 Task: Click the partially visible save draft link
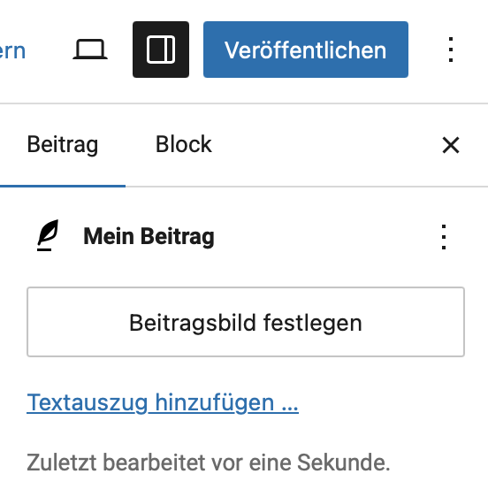tap(12, 50)
